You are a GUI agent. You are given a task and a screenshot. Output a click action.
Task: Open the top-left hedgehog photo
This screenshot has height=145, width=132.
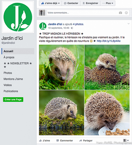[x=62, y=67]
